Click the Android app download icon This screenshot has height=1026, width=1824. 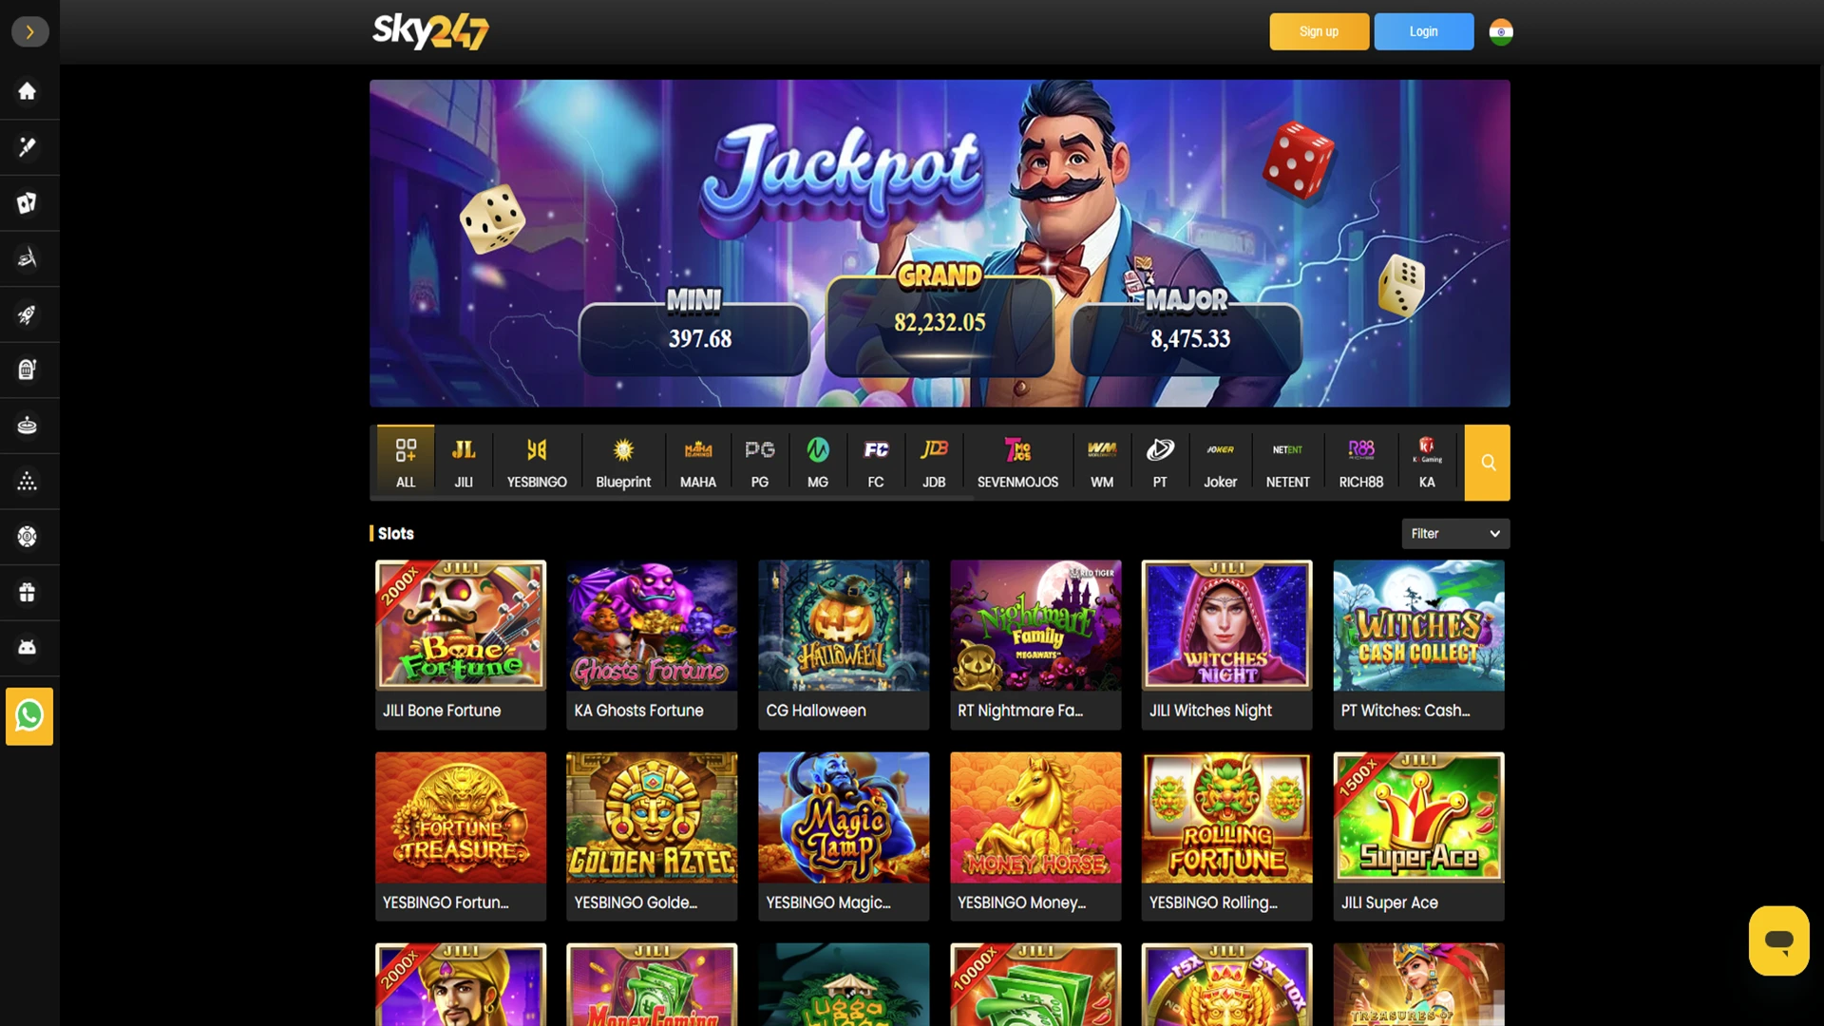tap(28, 647)
